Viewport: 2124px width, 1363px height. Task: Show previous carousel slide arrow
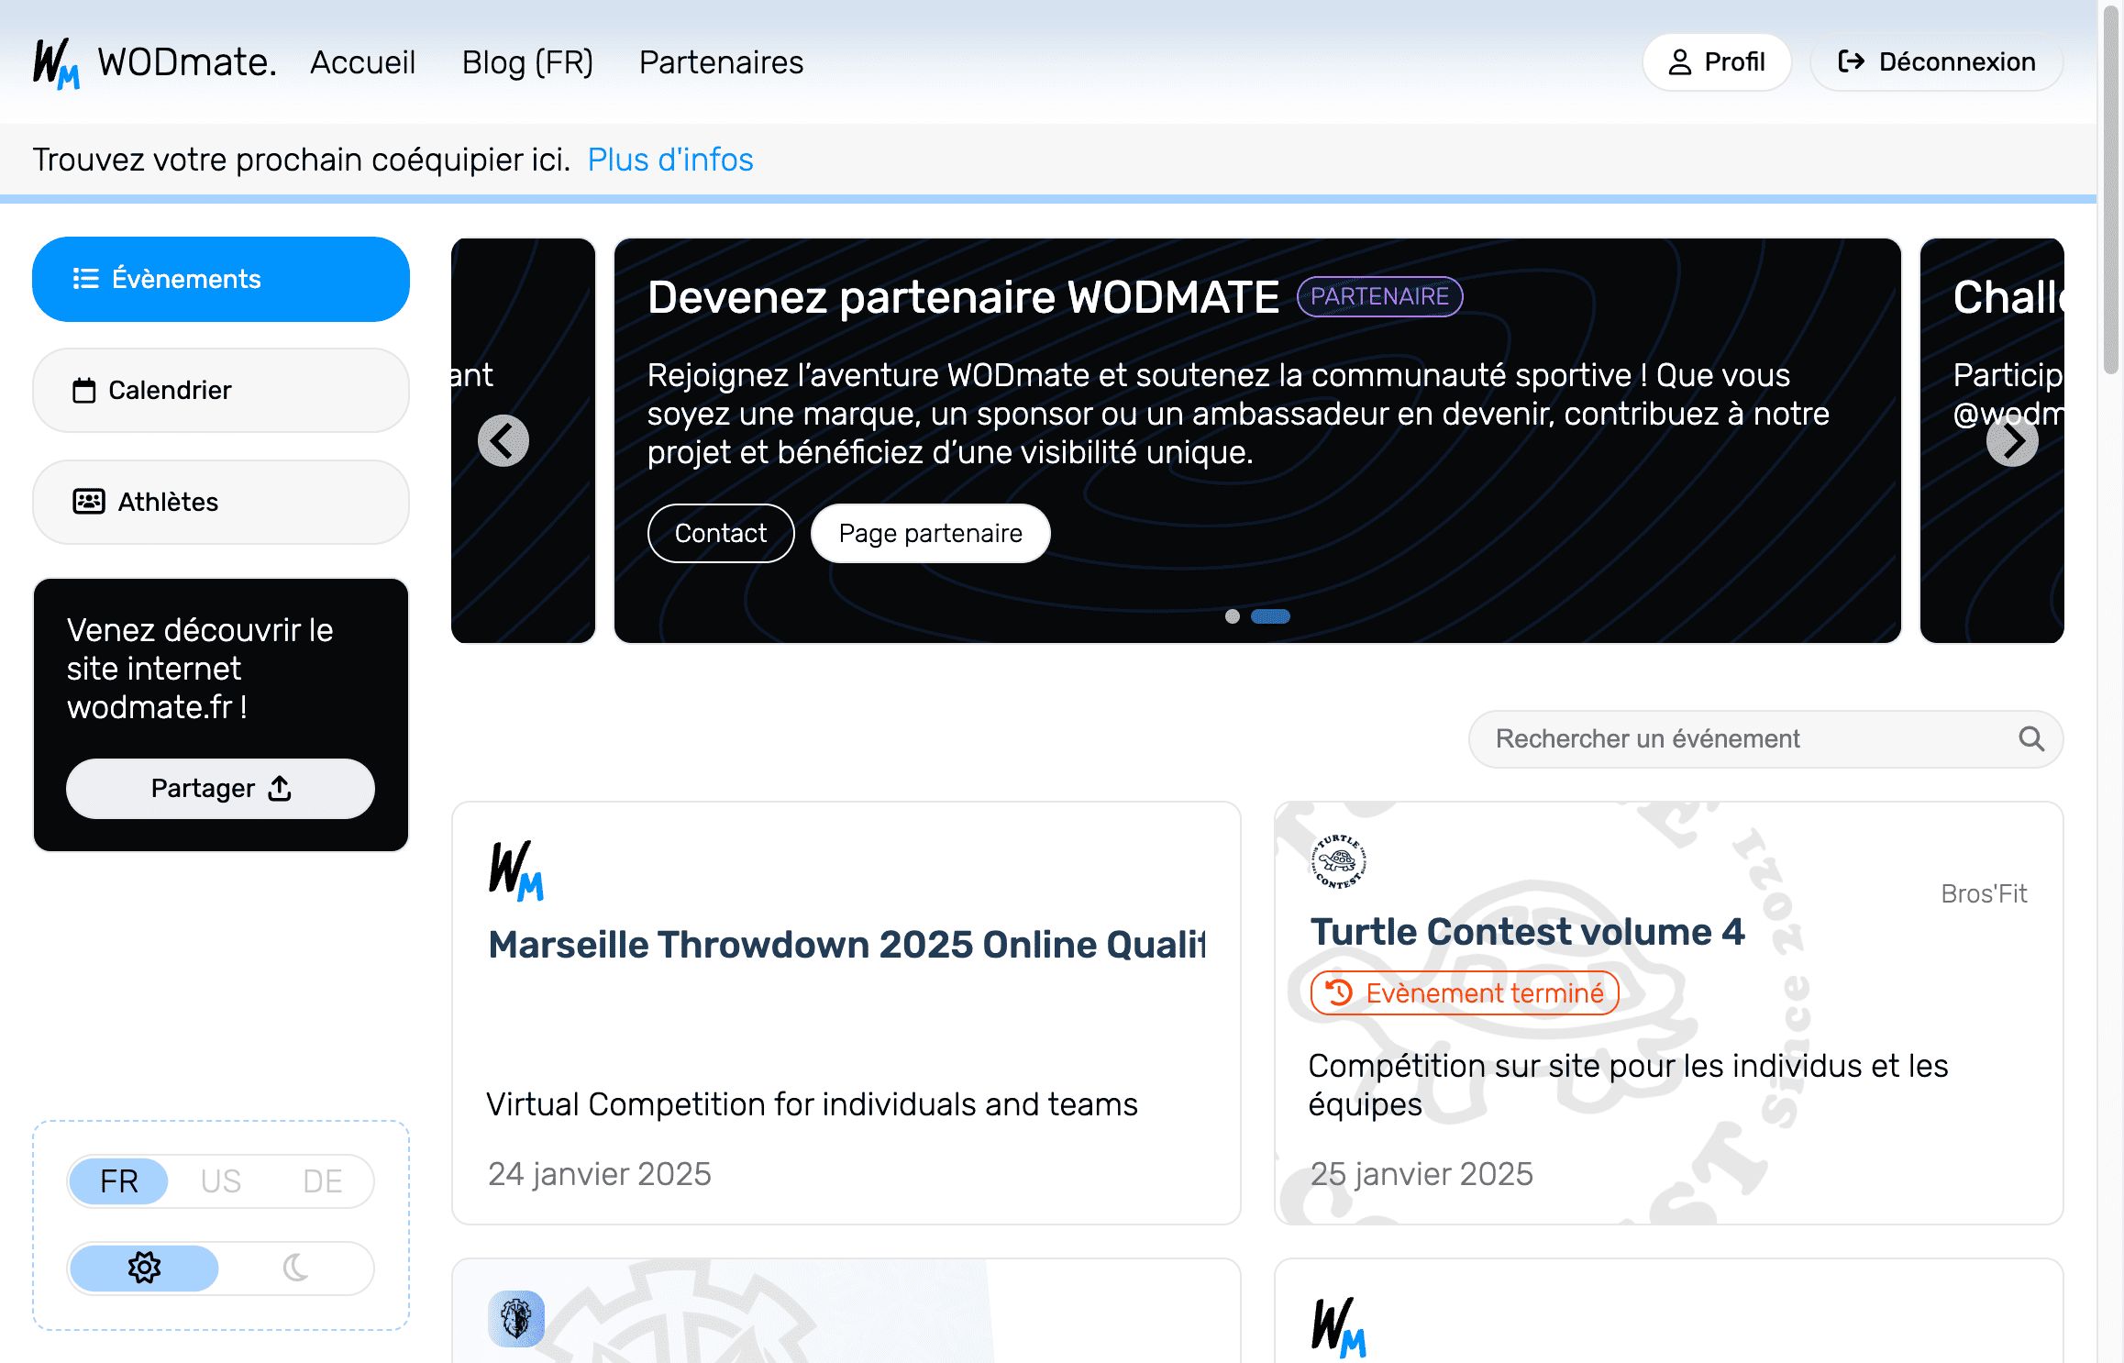[503, 441]
